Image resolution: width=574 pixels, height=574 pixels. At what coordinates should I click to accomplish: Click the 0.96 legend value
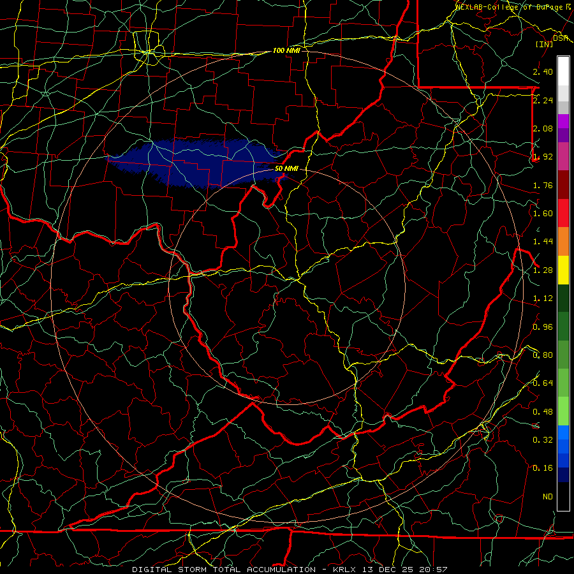(543, 327)
